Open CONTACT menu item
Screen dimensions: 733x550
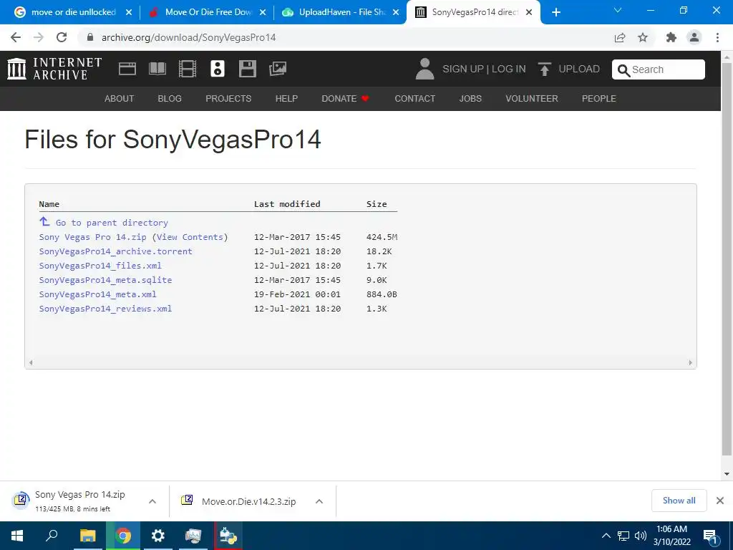tap(415, 99)
